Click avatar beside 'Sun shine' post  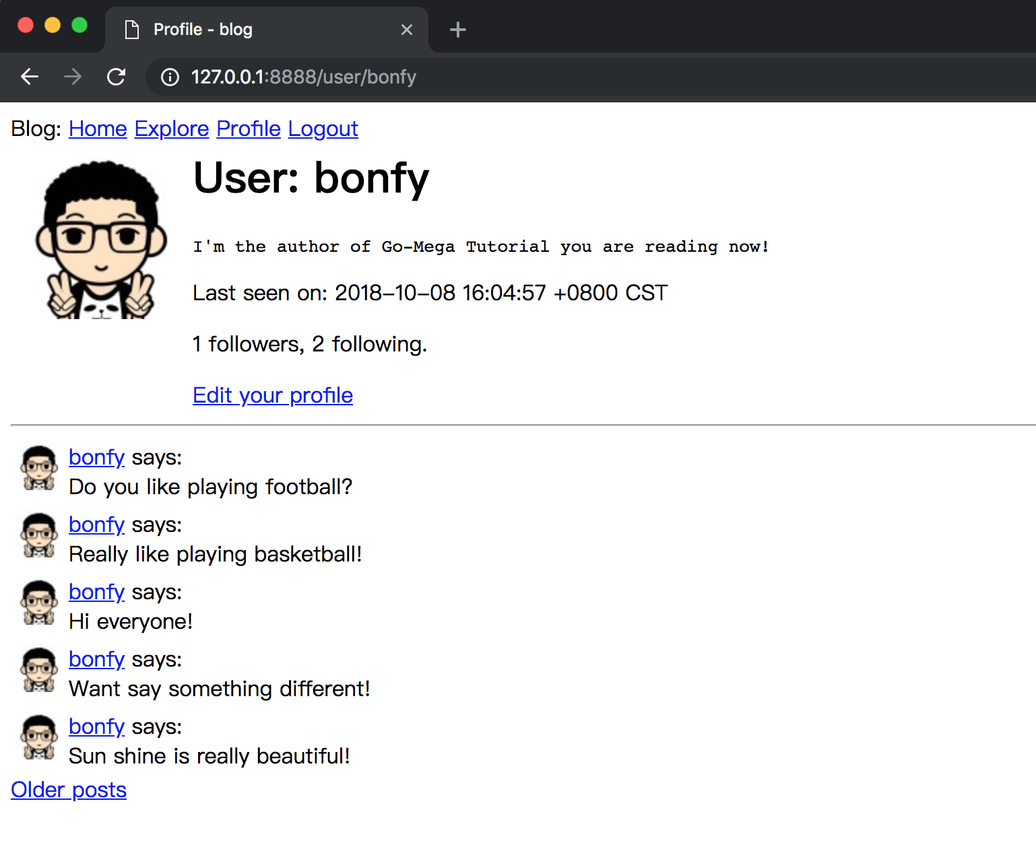pyautogui.click(x=39, y=737)
